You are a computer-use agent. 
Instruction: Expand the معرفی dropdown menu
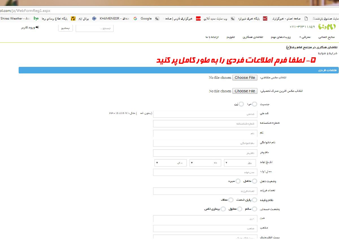click(306, 37)
